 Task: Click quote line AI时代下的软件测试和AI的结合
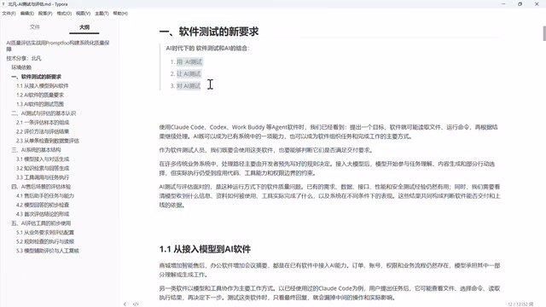click(207, 48)
